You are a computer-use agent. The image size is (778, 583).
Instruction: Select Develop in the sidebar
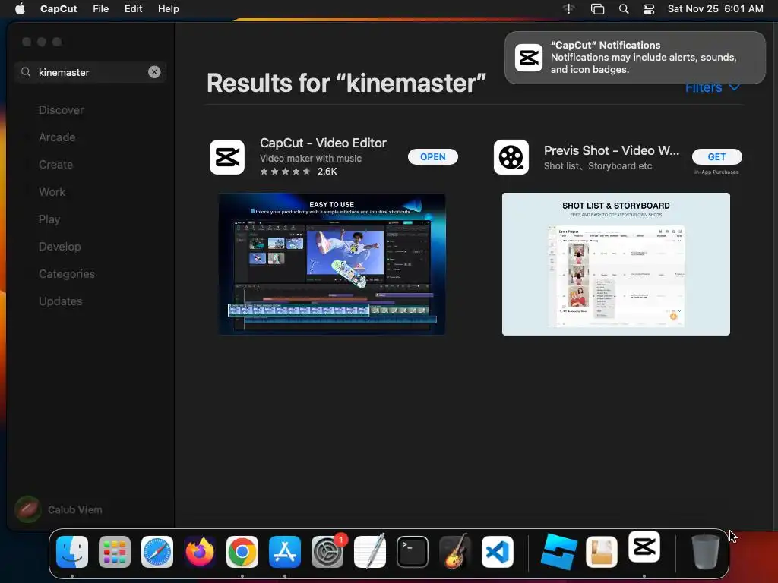pyautogui.click(x=59, y=247)
